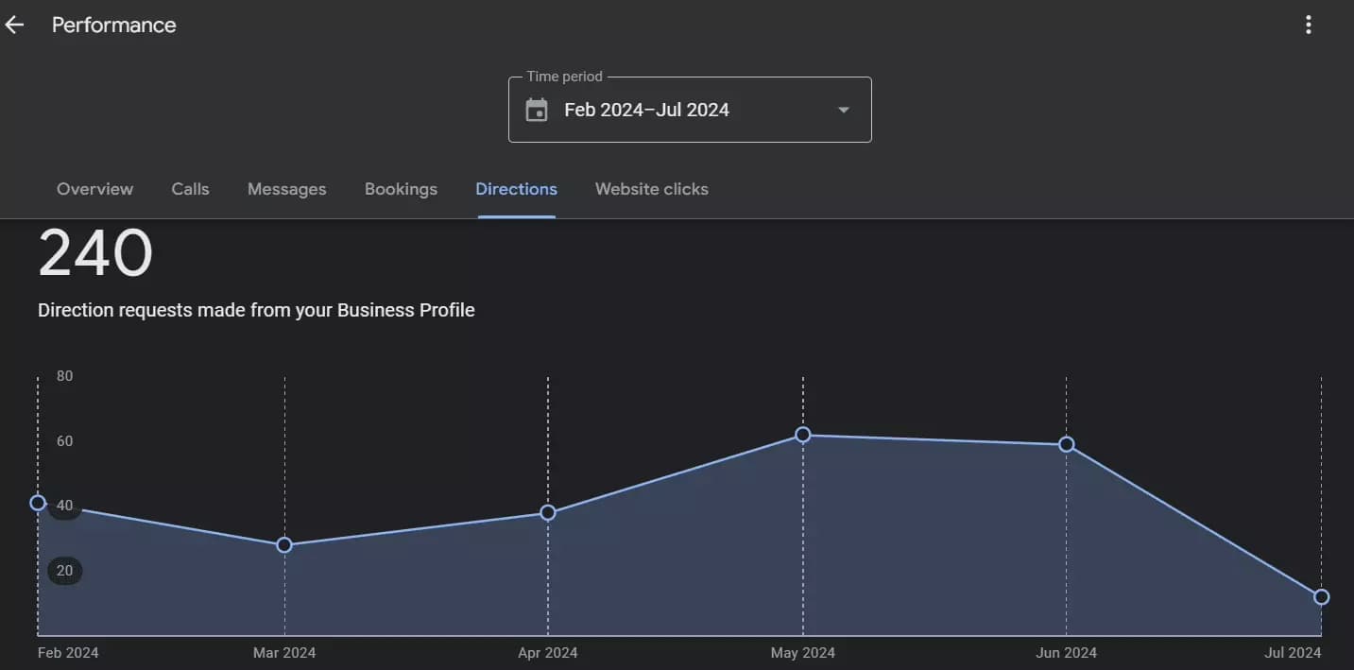The image size is (1354, 670).
Task: Click the May 2024 x-axis label
Action: pyautogui.click(x=803, y=653)
